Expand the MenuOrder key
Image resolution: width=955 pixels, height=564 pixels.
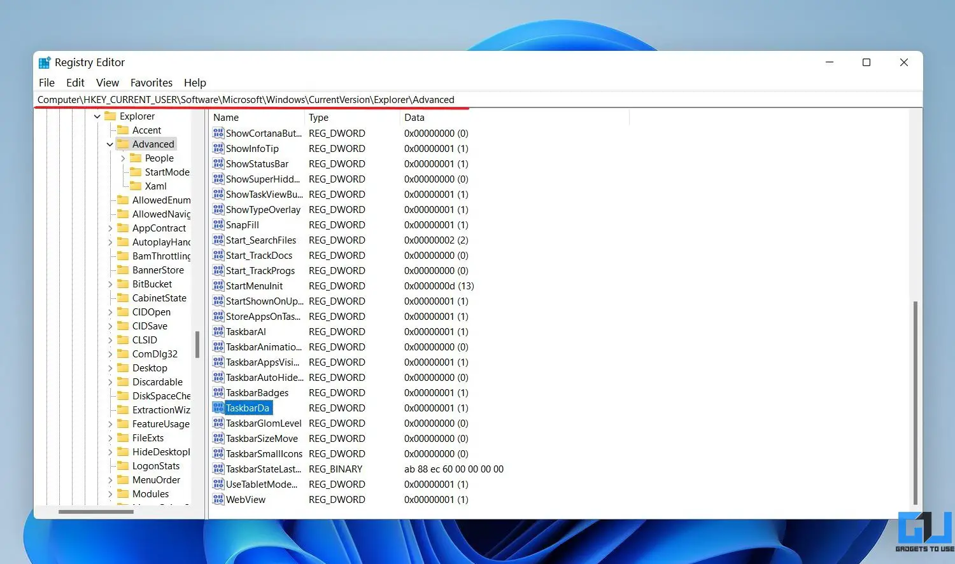110,480
